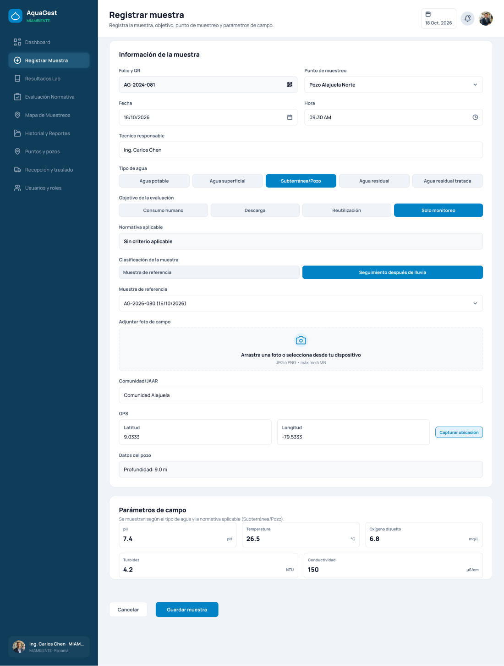The height and width of the screenshot is (666, 504).
Task: Click the Recepción y traslado truck icon
Action: (17, 170)
